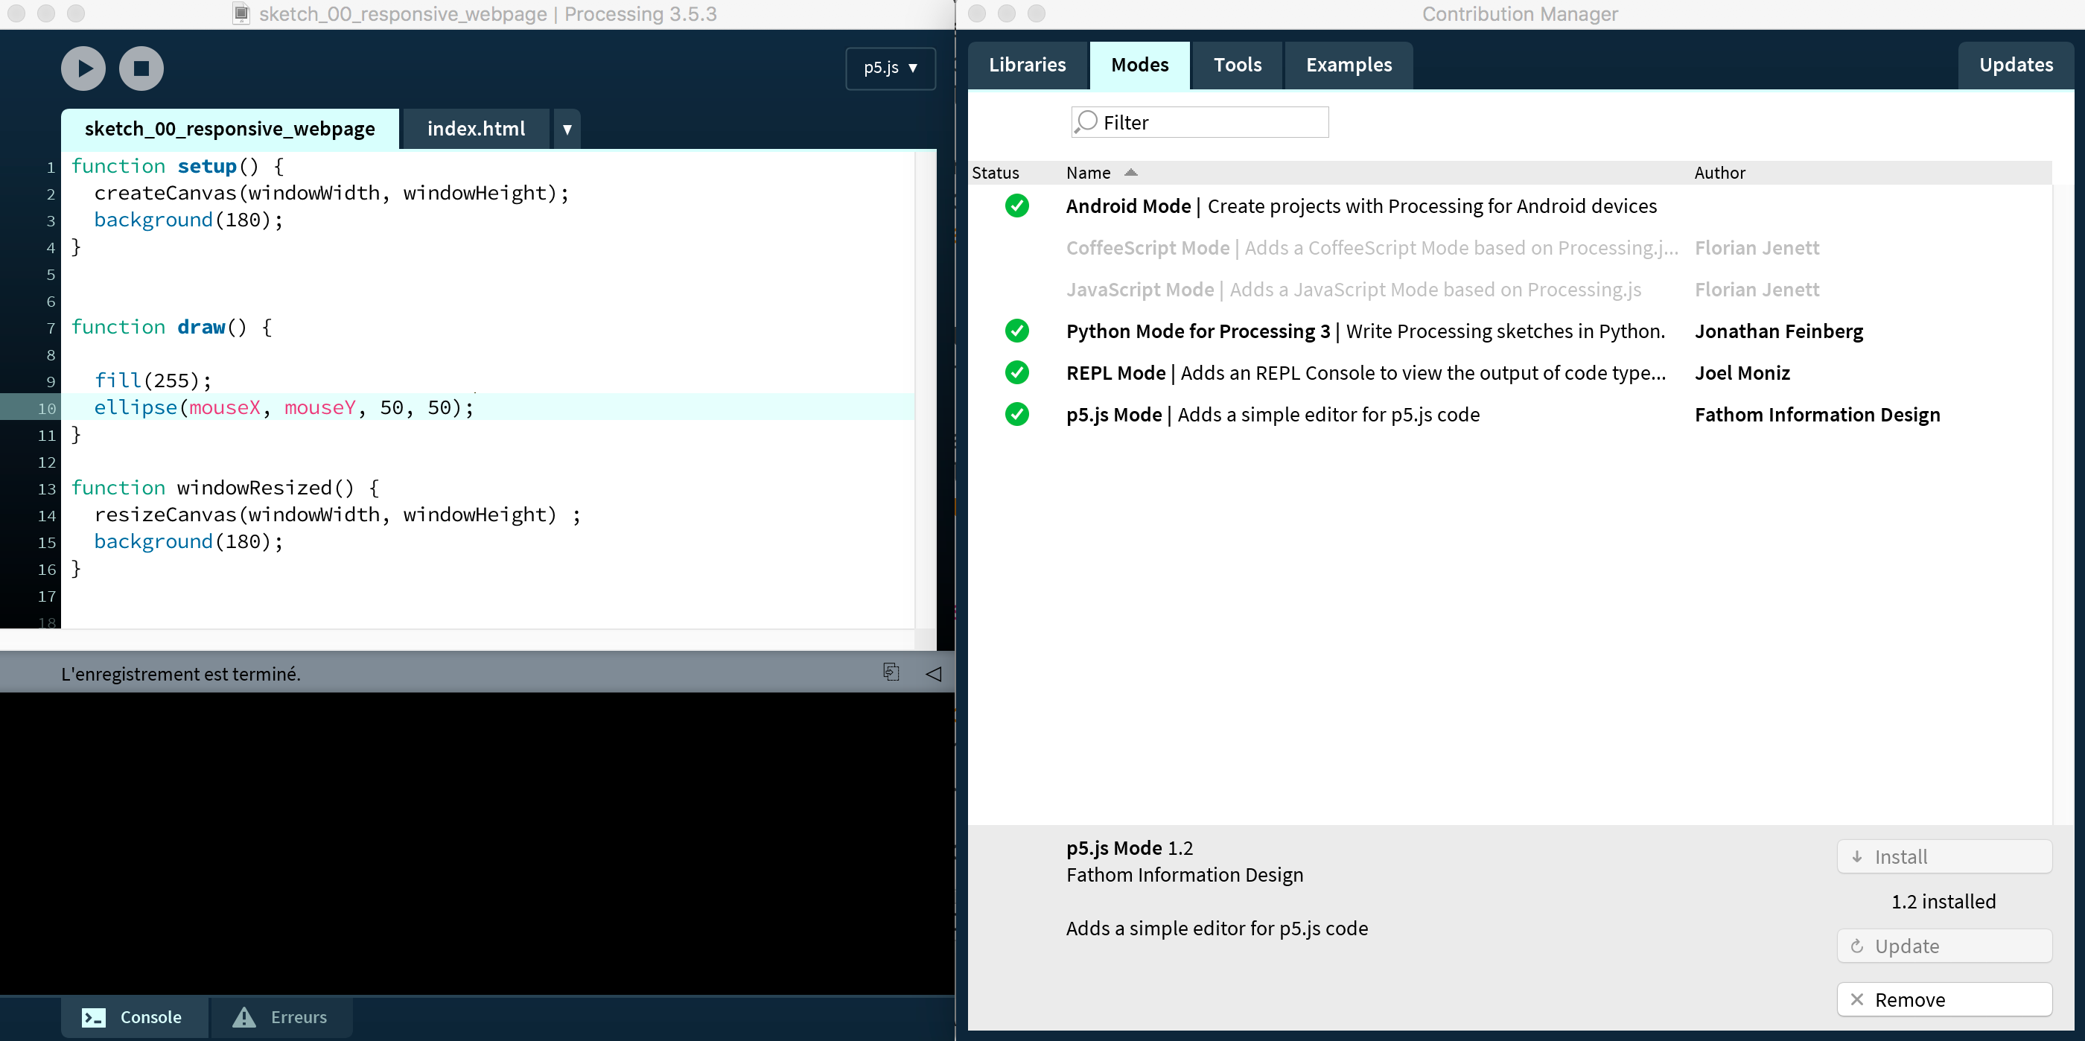Open the Modes tab in Contribution Manager
Image resolution: width=2085 pixels, height=1041 pixels.
click(1139, 65)
